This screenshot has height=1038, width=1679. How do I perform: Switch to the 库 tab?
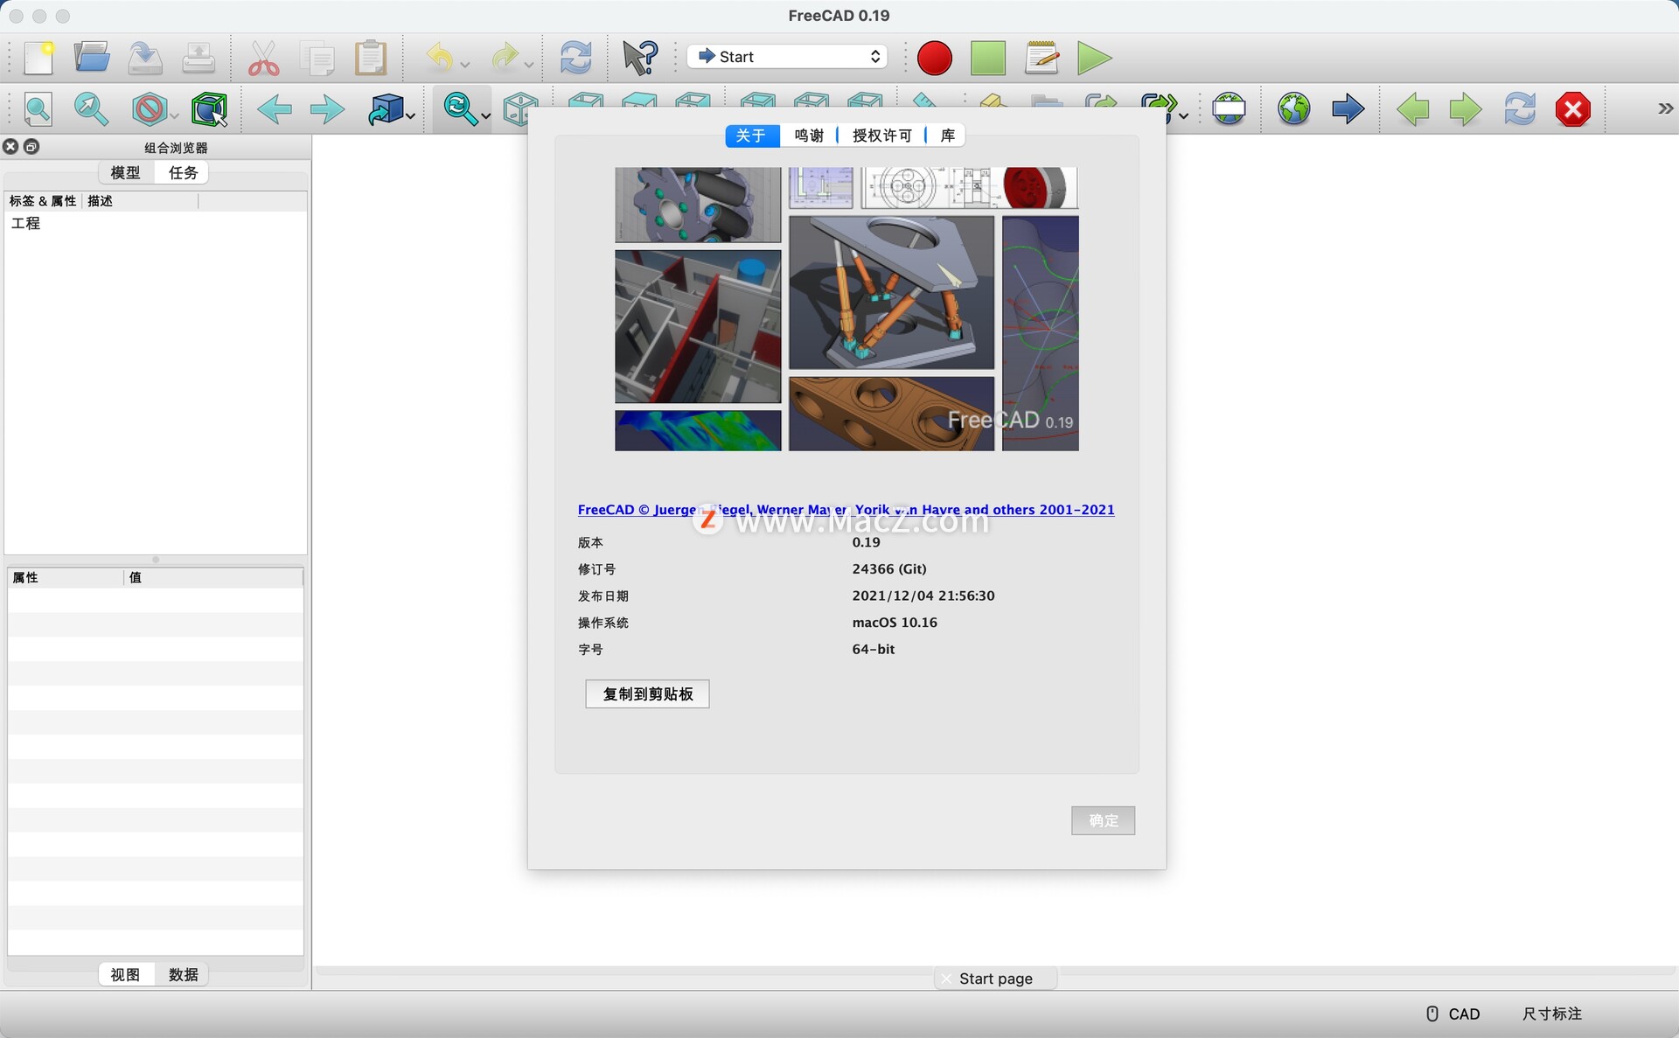tap(947, 136)
